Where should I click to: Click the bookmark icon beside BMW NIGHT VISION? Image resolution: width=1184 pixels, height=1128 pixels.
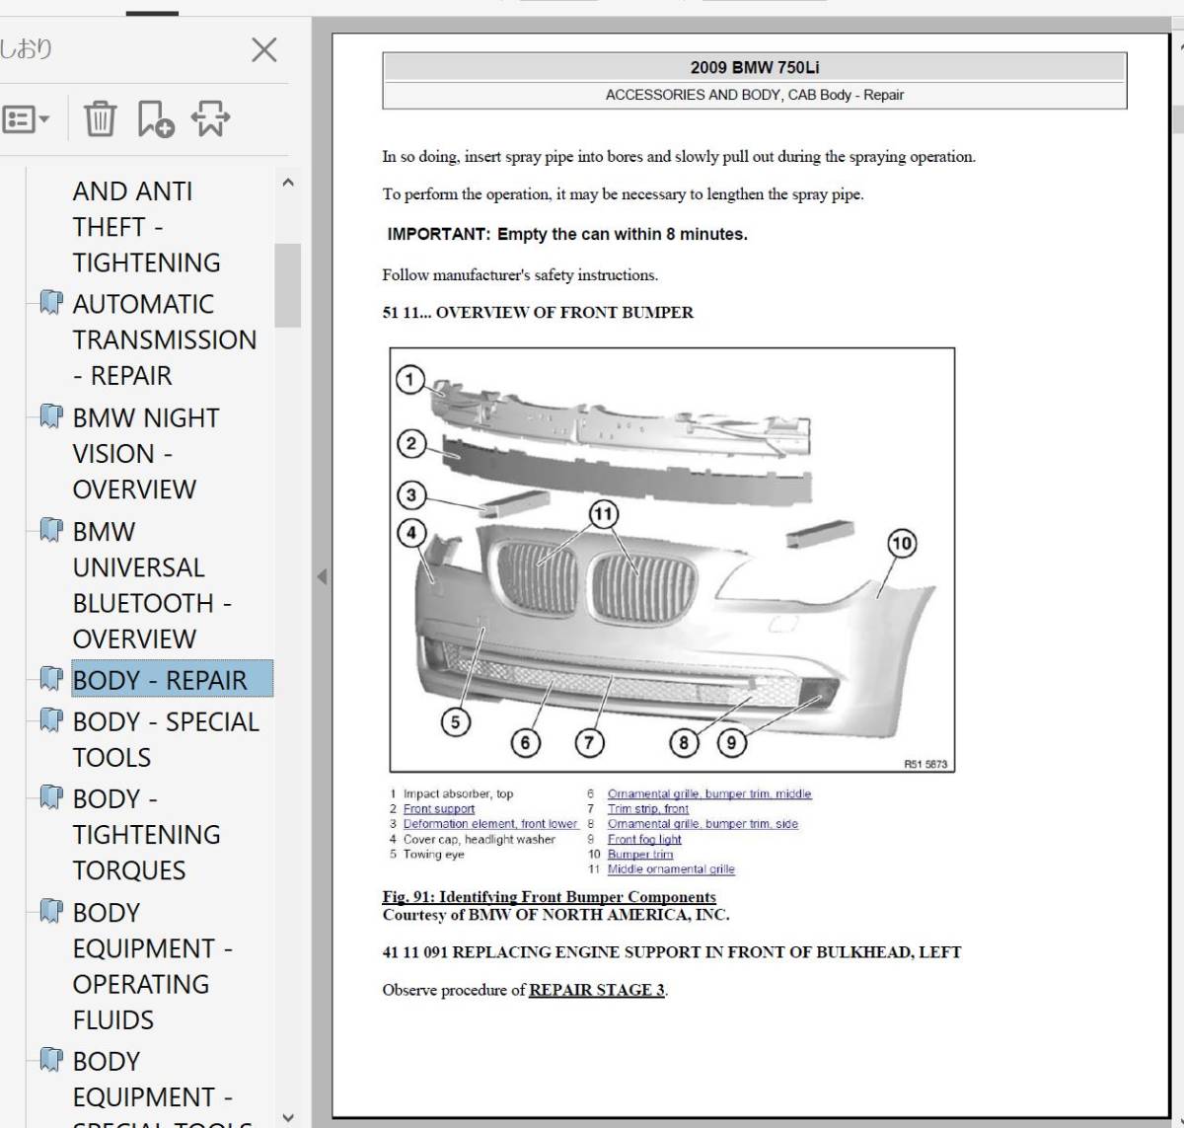(x=51, y=416)
